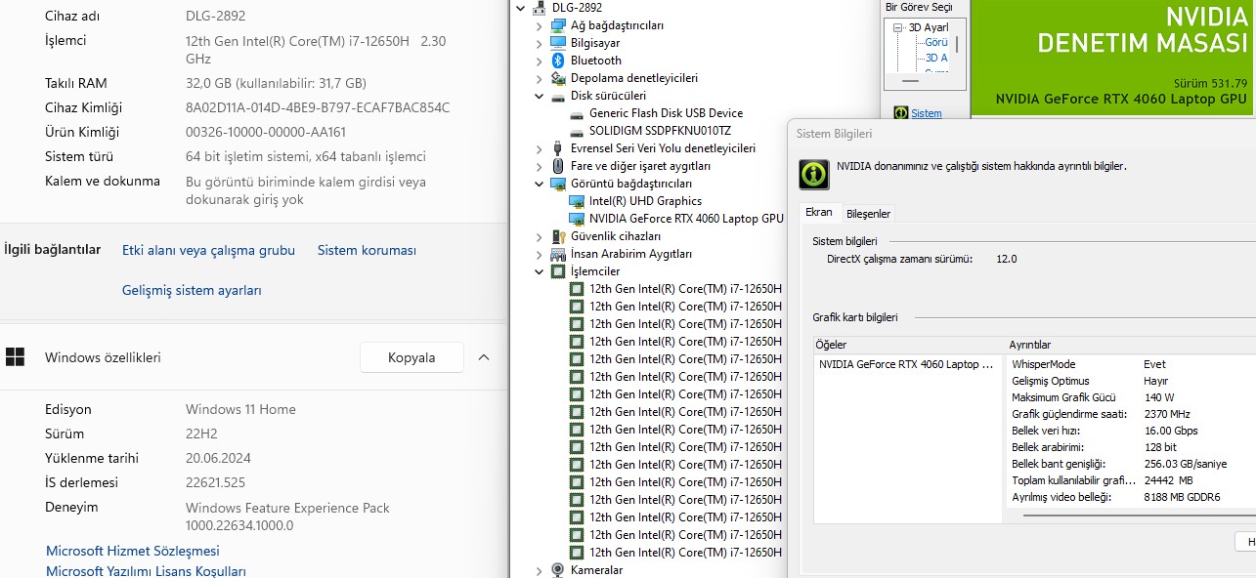The width and height of the screenshot is (1256, 578).
Task: Click the Ürün Kimliği value 00326-10000-00000-AA161
Action: point(266,132)
